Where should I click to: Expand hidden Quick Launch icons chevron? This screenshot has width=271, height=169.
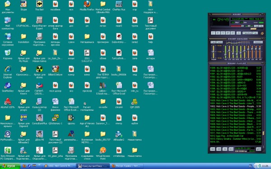point(40,165)
